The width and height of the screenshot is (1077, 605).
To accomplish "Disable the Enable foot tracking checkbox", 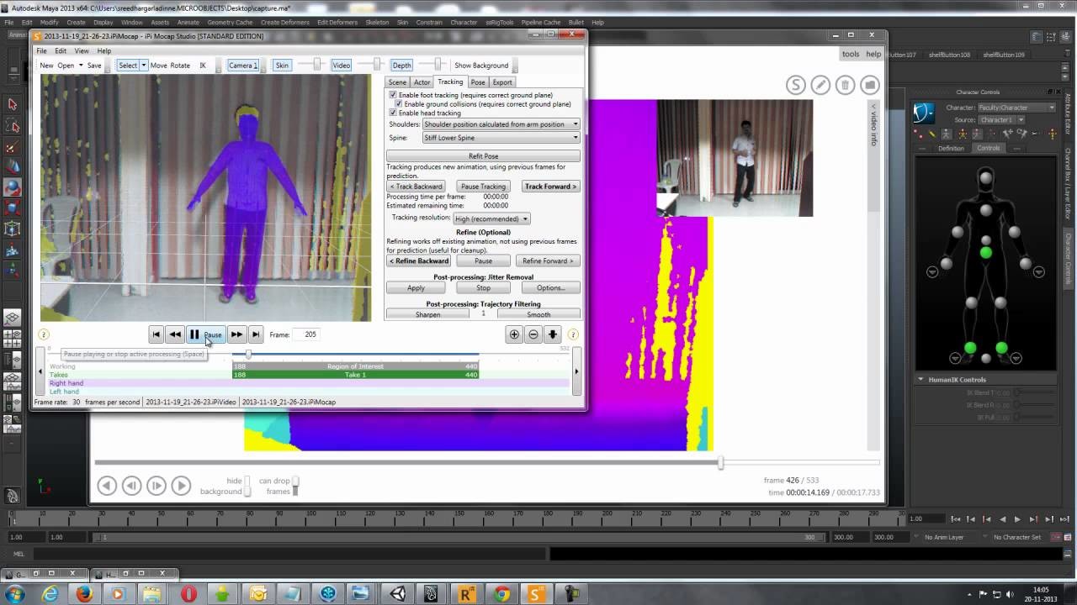I will [392, 94].
